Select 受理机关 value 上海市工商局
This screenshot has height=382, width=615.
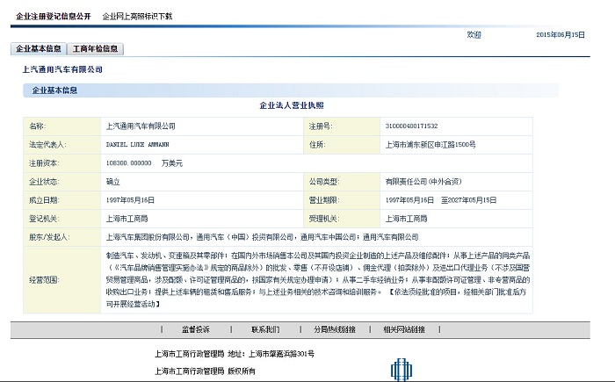[406, 219]
